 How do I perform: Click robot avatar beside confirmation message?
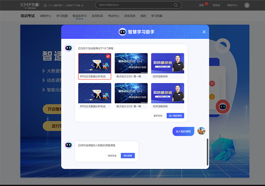click(68, 145)
